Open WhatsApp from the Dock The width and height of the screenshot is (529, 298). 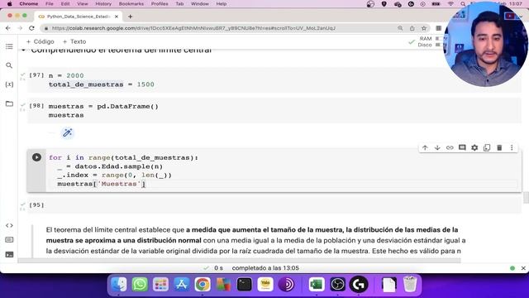coord(140,285)
